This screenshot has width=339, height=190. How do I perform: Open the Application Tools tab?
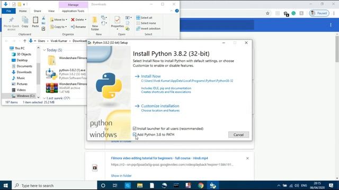pos(73,11)
